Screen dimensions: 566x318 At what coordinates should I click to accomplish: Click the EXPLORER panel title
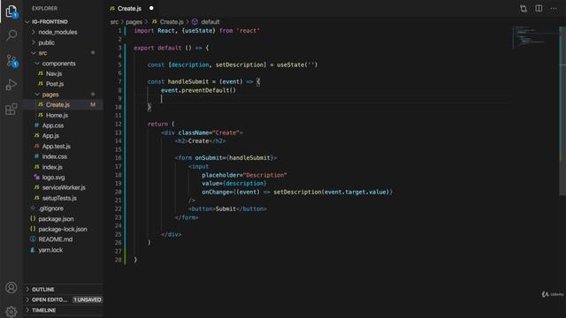pos(44,8)
